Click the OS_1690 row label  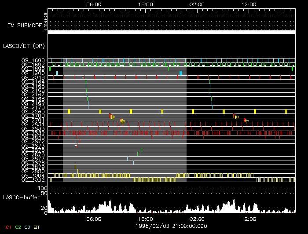pyautogui.click(x=33, y=60)
